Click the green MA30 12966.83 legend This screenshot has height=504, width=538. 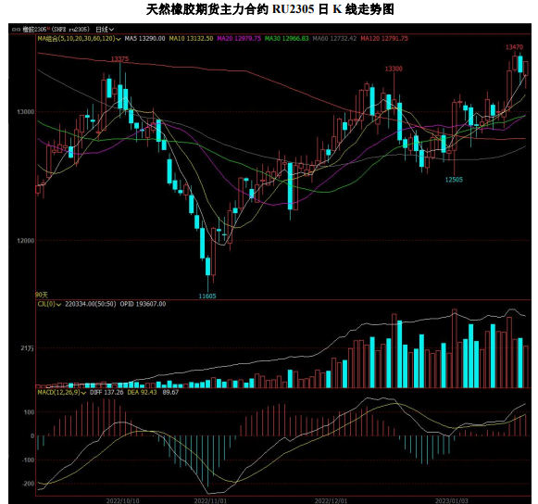286,39
